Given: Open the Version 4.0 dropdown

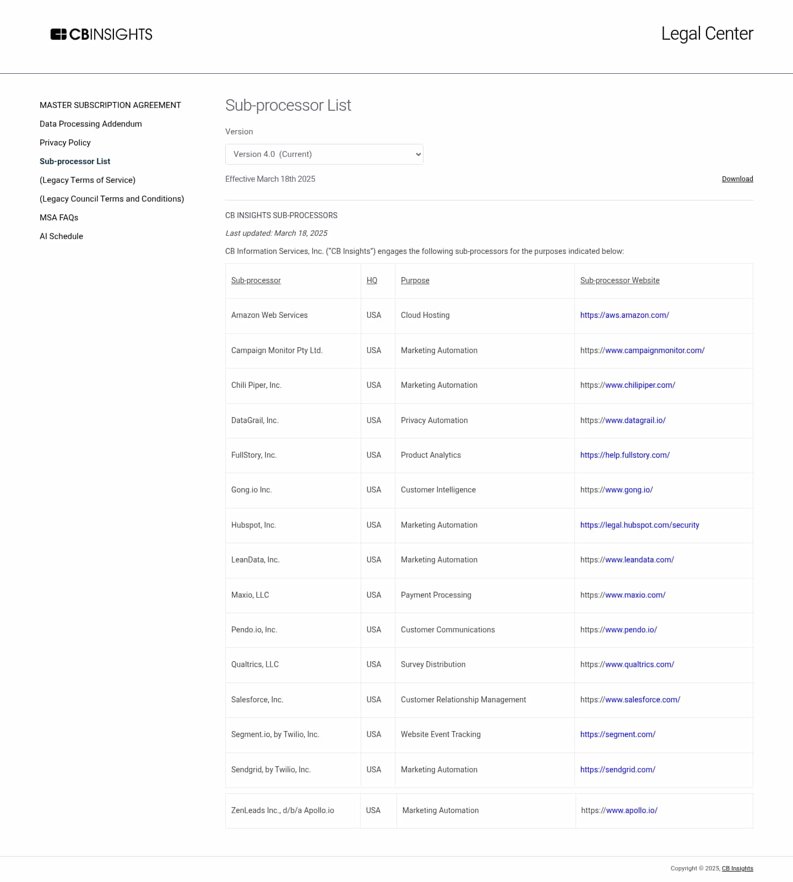Looking at the screenshot, I should [x=324, y=154].
